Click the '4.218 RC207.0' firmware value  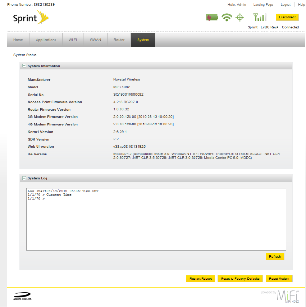click(125, 102)
